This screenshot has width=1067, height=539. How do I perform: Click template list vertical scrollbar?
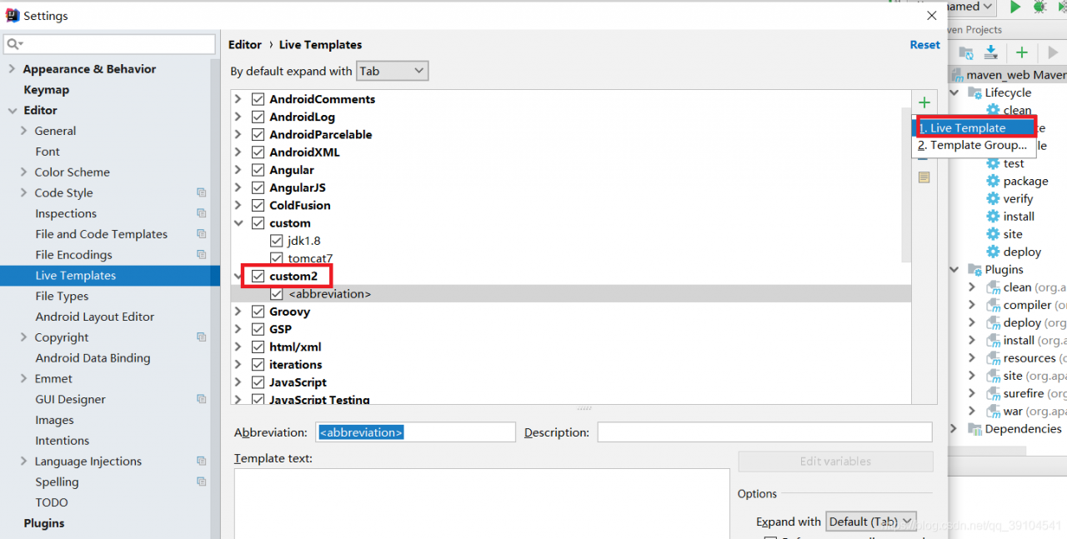(906, 183)
